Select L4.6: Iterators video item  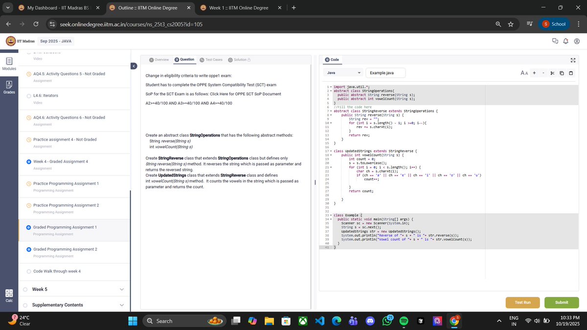point(75,98)
